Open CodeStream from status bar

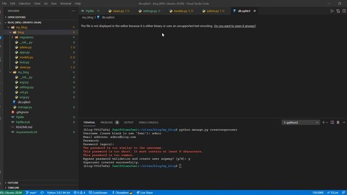click(x=98, y=193)
